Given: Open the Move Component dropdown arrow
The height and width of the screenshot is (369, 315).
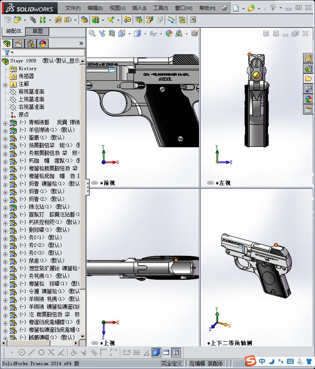Looking at the screenshot, I should point(75,20).
